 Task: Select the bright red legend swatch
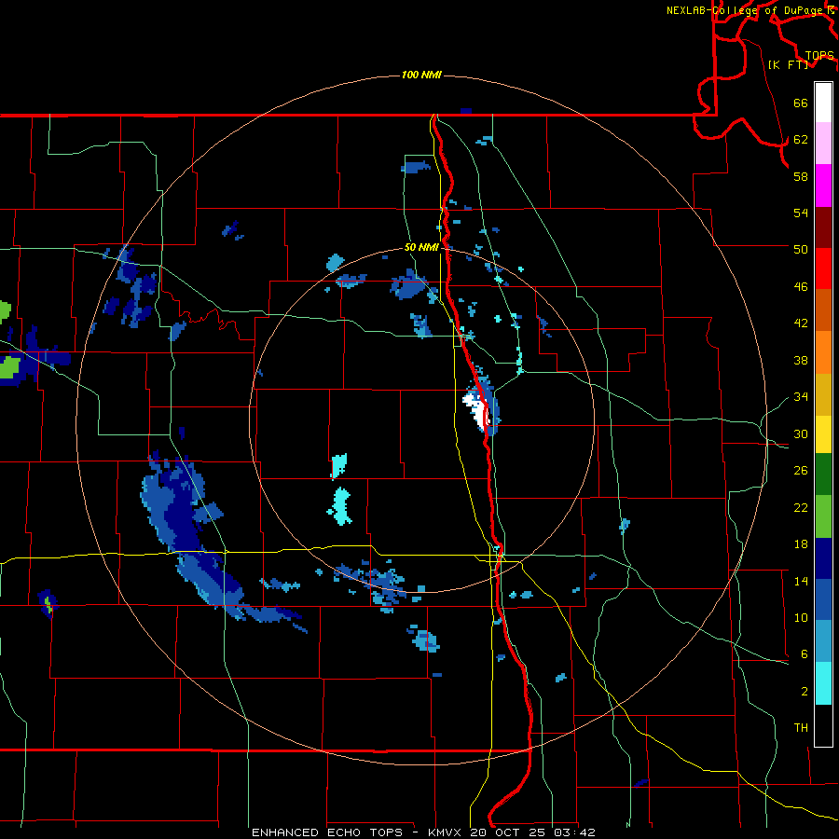[x=823, y=268]
